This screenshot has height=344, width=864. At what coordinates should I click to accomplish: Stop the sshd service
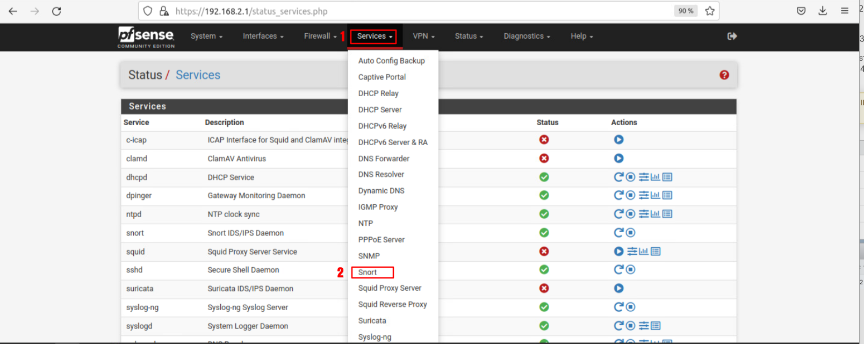point(631,270)
